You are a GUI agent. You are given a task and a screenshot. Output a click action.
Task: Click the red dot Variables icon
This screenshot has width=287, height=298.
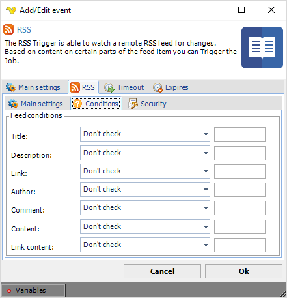pyautogui.click(x=9, y=291)
